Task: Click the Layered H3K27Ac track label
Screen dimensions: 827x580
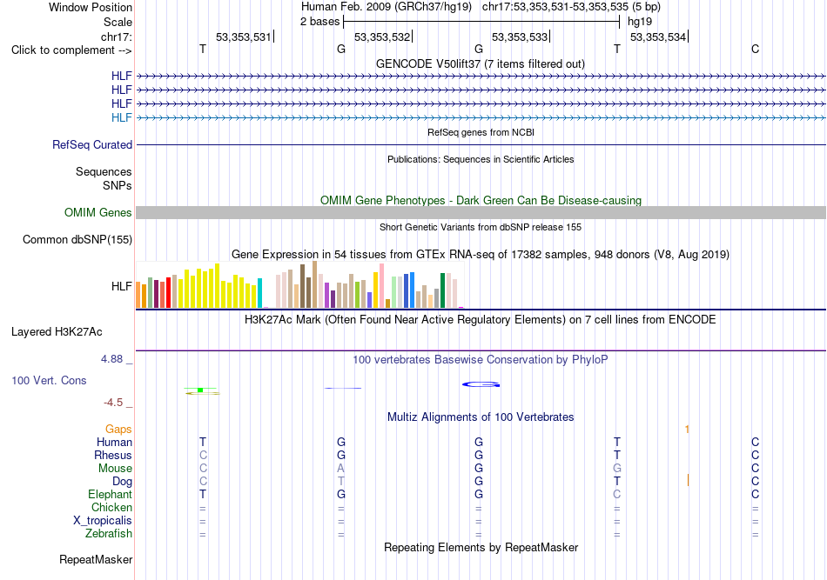Action: point(57,332)
